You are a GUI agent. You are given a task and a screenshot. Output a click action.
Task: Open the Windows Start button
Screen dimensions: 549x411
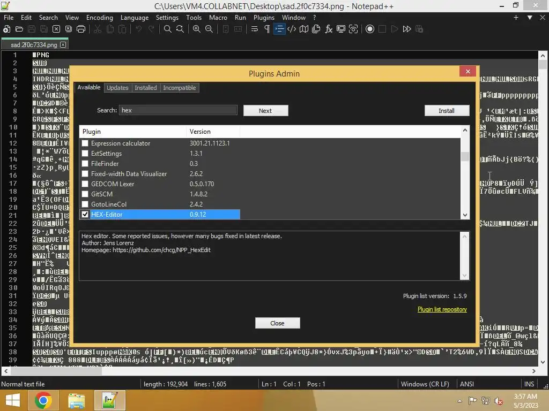tap(13, 400)
